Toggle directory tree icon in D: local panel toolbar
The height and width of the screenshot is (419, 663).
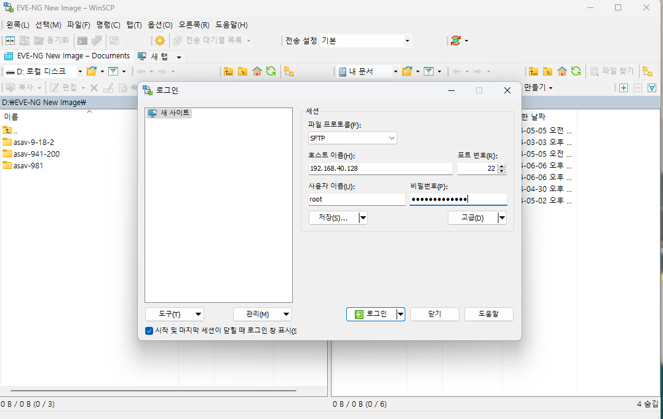point(289,71)
